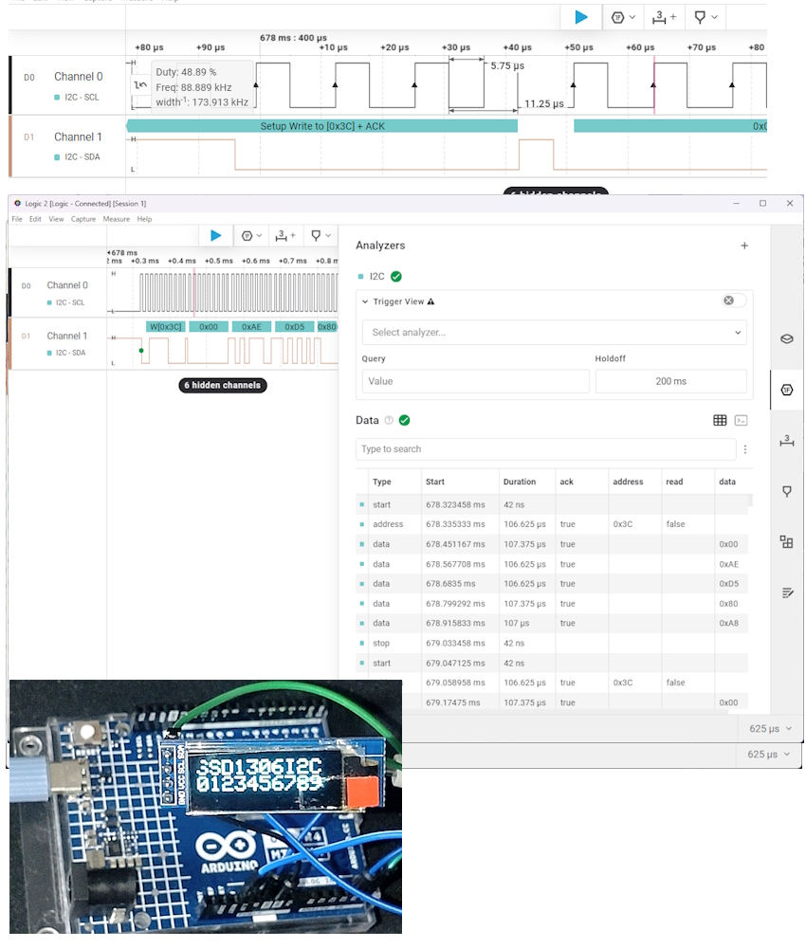Screen dimensions: 806x948
Task: Select the 0xD5 decoded bubble on SDA
Action: pyautogui.click(x=295, y=327)
